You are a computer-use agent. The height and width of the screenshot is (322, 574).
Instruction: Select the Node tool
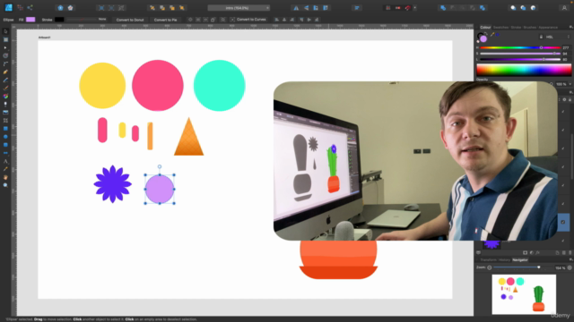(5, 47)
